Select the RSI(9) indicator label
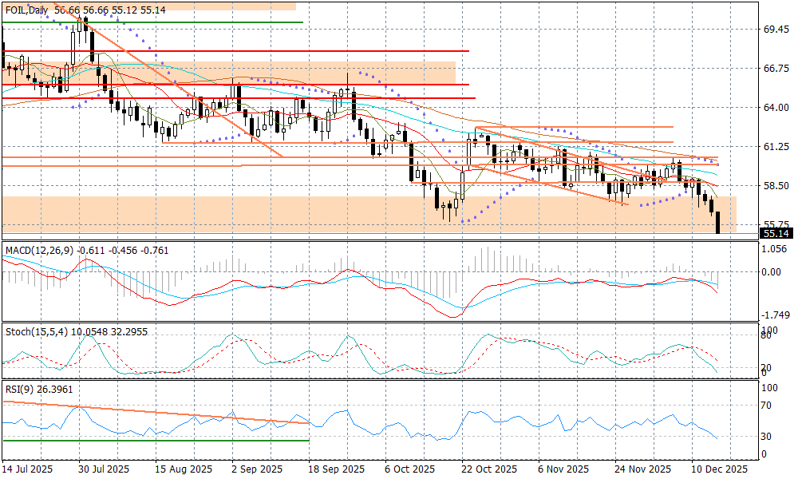The image size is (798, 479). (x=19, y=390)
